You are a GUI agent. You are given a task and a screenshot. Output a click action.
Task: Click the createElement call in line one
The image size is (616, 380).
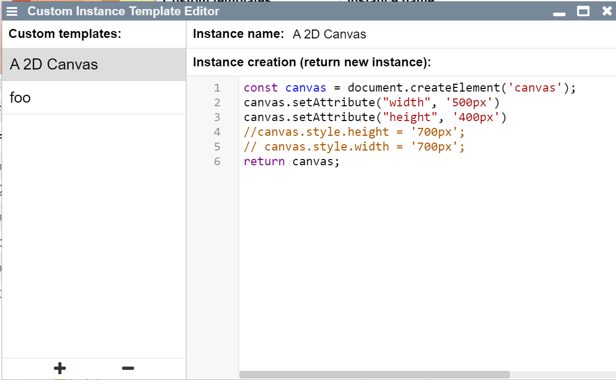(x=457, y=88)
